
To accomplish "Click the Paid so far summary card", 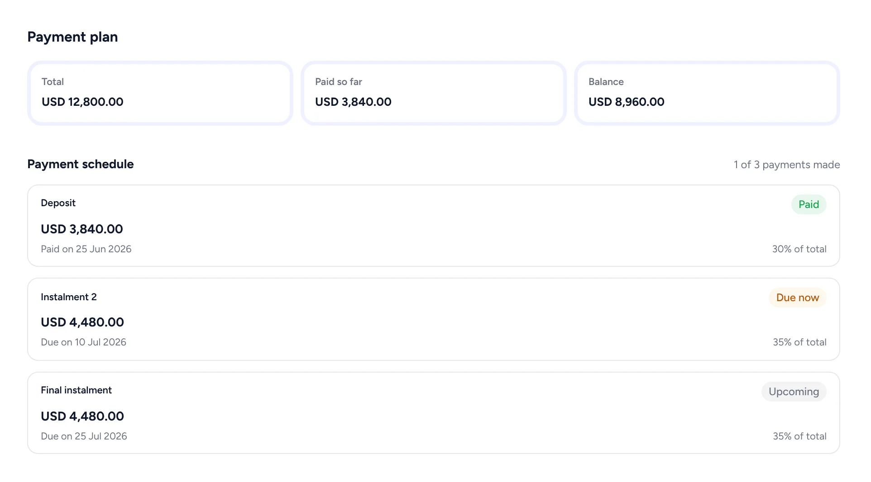I will pyautogui.click(x=434, y=93).
